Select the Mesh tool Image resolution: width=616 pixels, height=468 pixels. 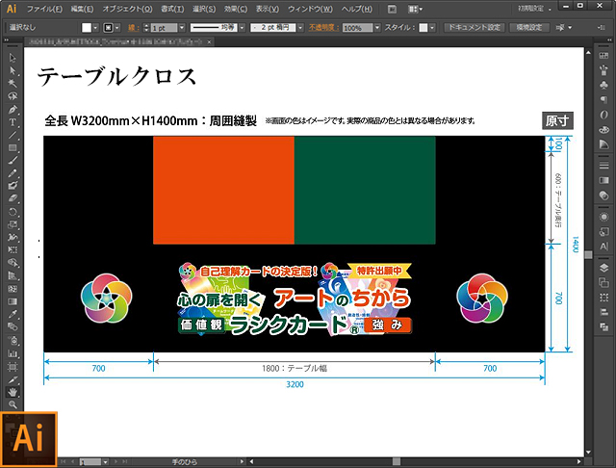[13, 289]
